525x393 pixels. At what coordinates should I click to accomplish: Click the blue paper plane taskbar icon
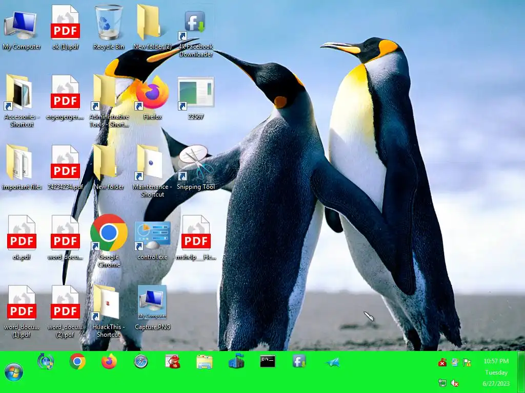(332, 362)
